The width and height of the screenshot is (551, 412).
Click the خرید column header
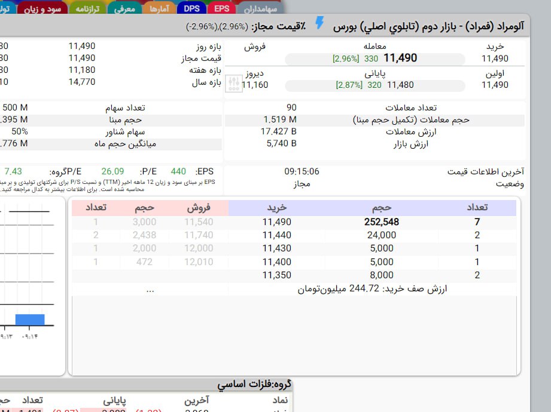277,208
